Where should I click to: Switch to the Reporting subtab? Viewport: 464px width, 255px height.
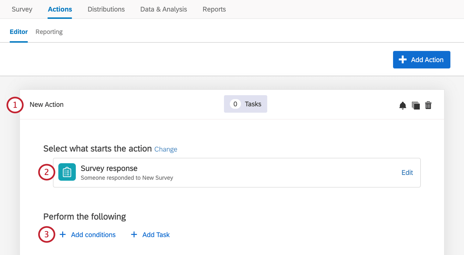pos(49,32)
